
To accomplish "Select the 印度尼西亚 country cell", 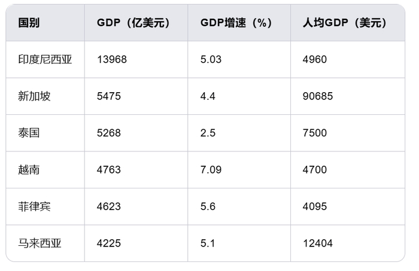I will pyautogui.click(x=45, y=59).
